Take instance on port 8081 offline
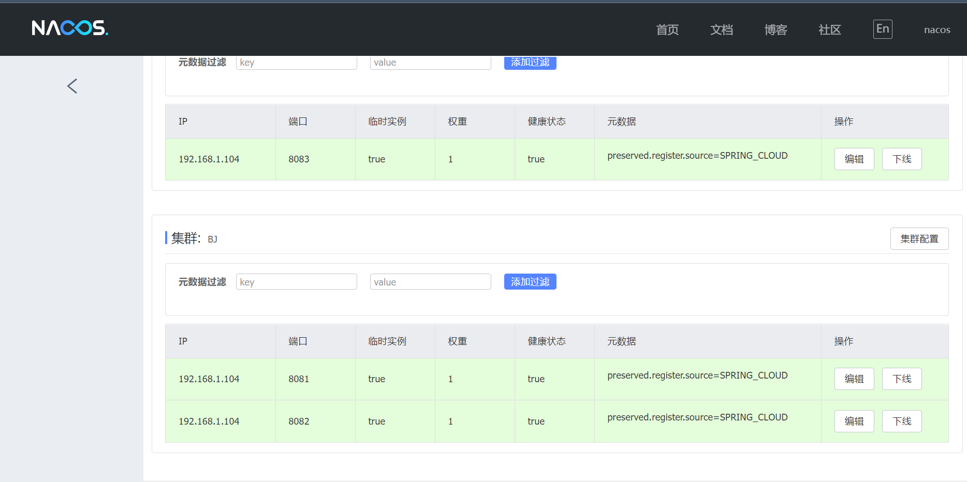The width and height of the screenshot is (967, 482). pyautogui.click(x=901, y=379)
